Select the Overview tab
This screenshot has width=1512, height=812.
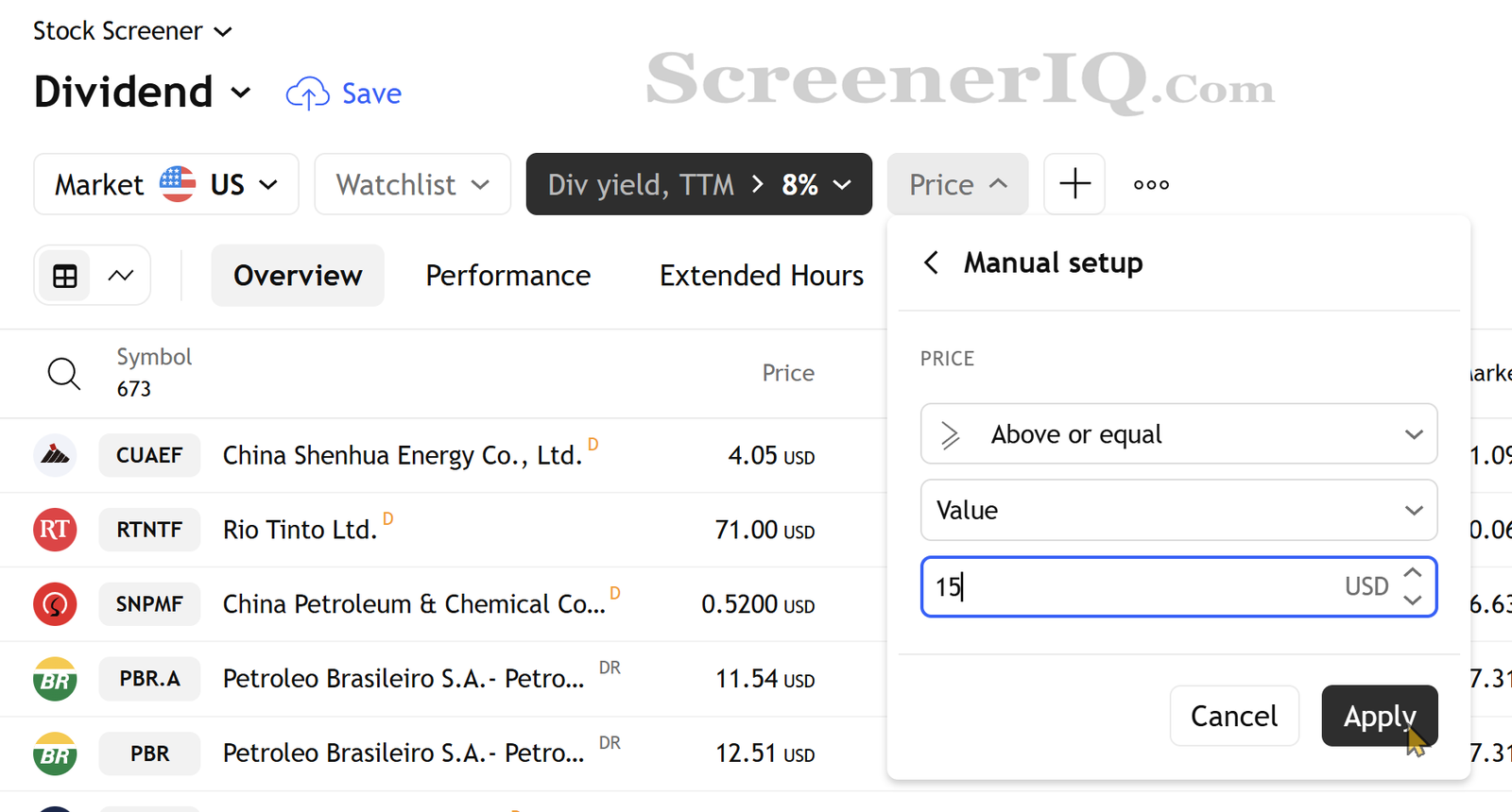pyautogui.click(x=298, y=276)
